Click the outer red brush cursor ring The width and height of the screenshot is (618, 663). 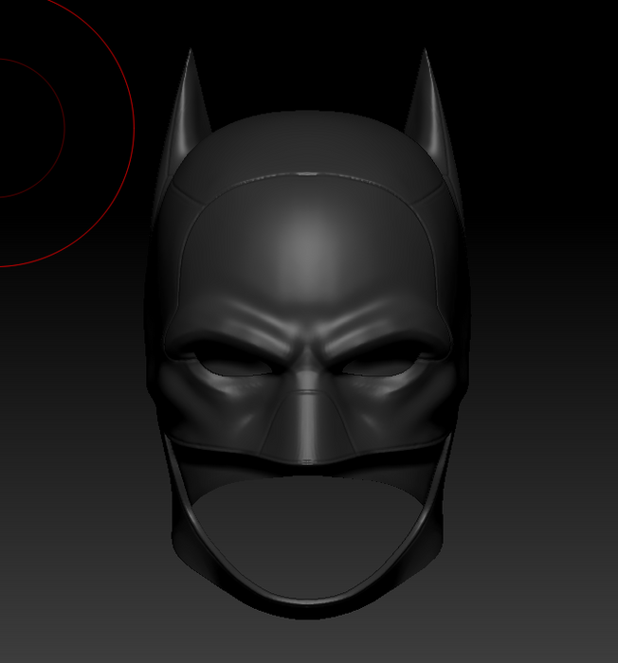132,123
